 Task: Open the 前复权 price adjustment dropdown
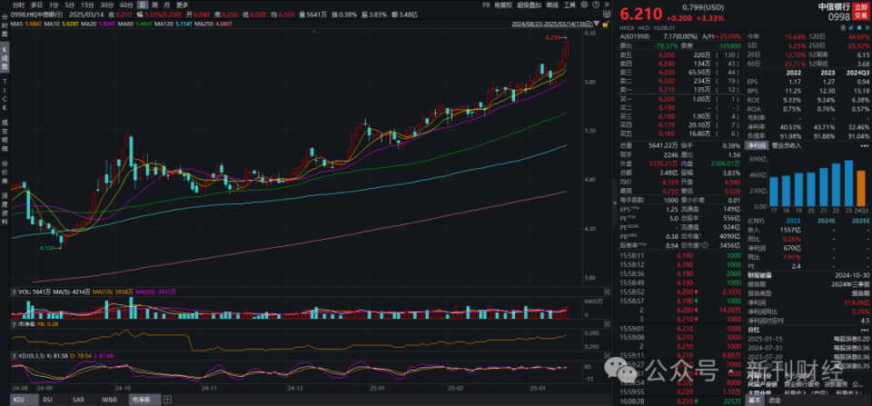click(503, 5)
